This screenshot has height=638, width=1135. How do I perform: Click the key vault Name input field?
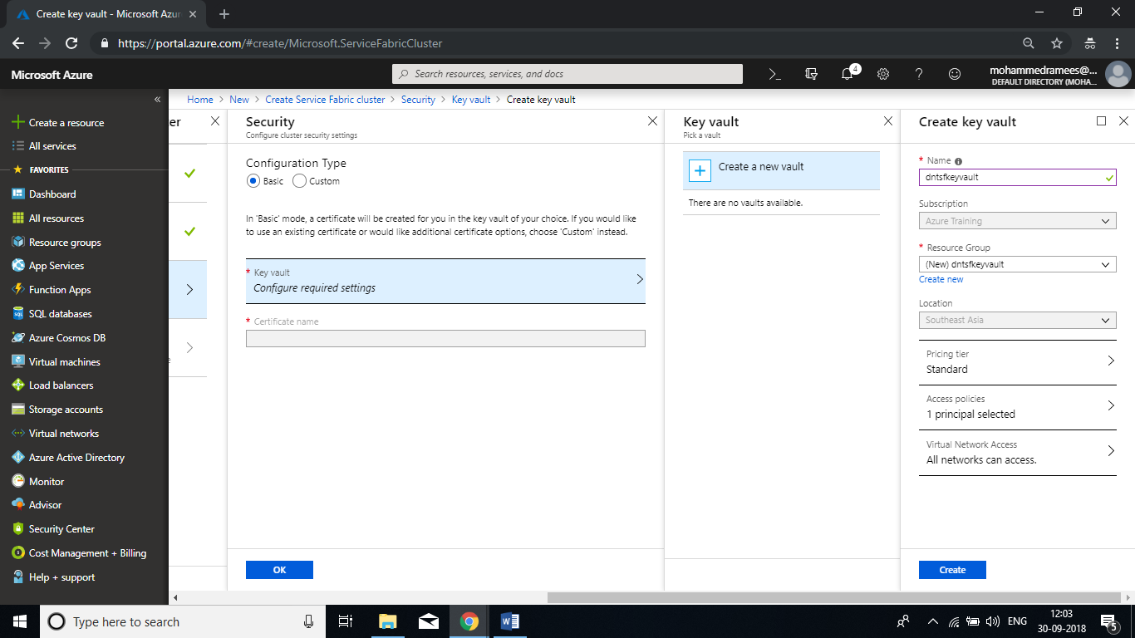(1010, 177)
